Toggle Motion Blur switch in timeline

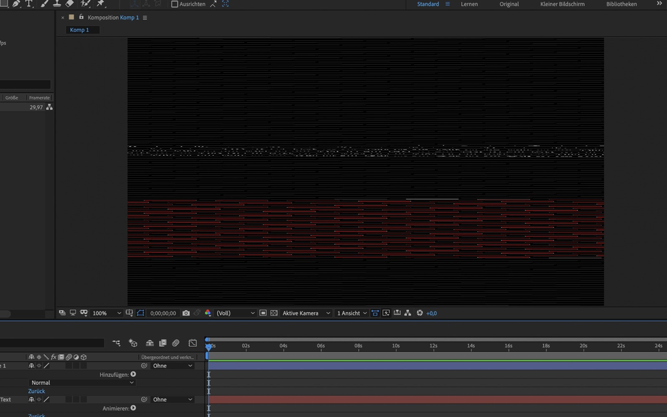click(176, 343)
